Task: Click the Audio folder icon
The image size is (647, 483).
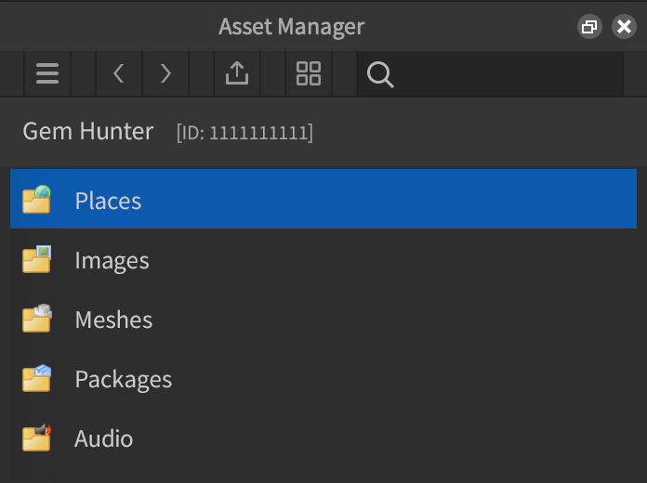Action: (x=36, y=438)
